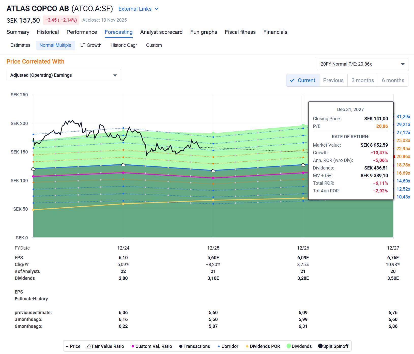Image resolution: width=414 pixels, height=354 pixels.
Task: Click the Fair Value Ratio triangle legend icon
Action: point(89,346)
